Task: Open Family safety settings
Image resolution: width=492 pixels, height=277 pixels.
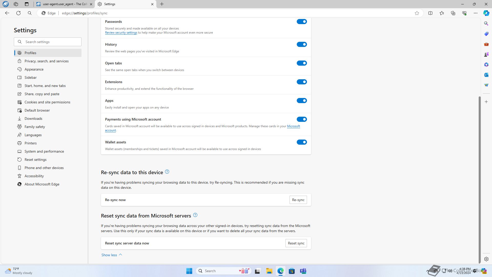Action: pyautogui.click(x=48, y=127)
